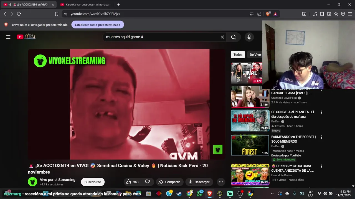This screenshot has height=199, width=355.
Task: Open Brave Shields panel
Action: (x=268, y=14)
